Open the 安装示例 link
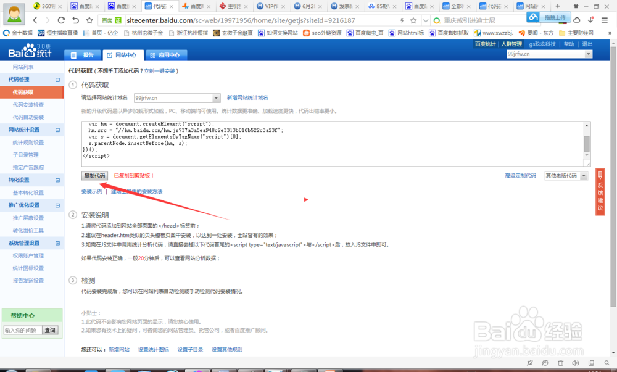The height and width of the screenshot is (372, 617). coord(92,191)
